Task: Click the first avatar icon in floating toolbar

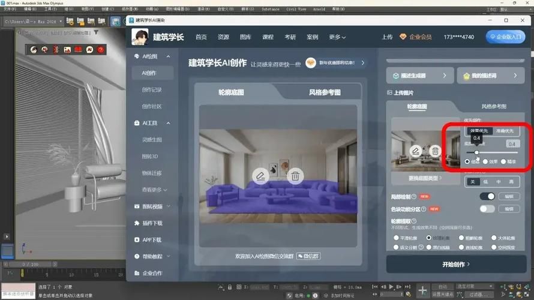Action: click(x=34, y=50)
